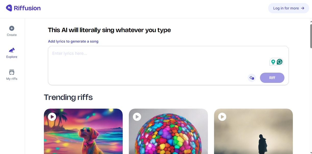Play the foggy silhouette riff
This screenshot has height=154, width=312.
click(x=222, y=117)
